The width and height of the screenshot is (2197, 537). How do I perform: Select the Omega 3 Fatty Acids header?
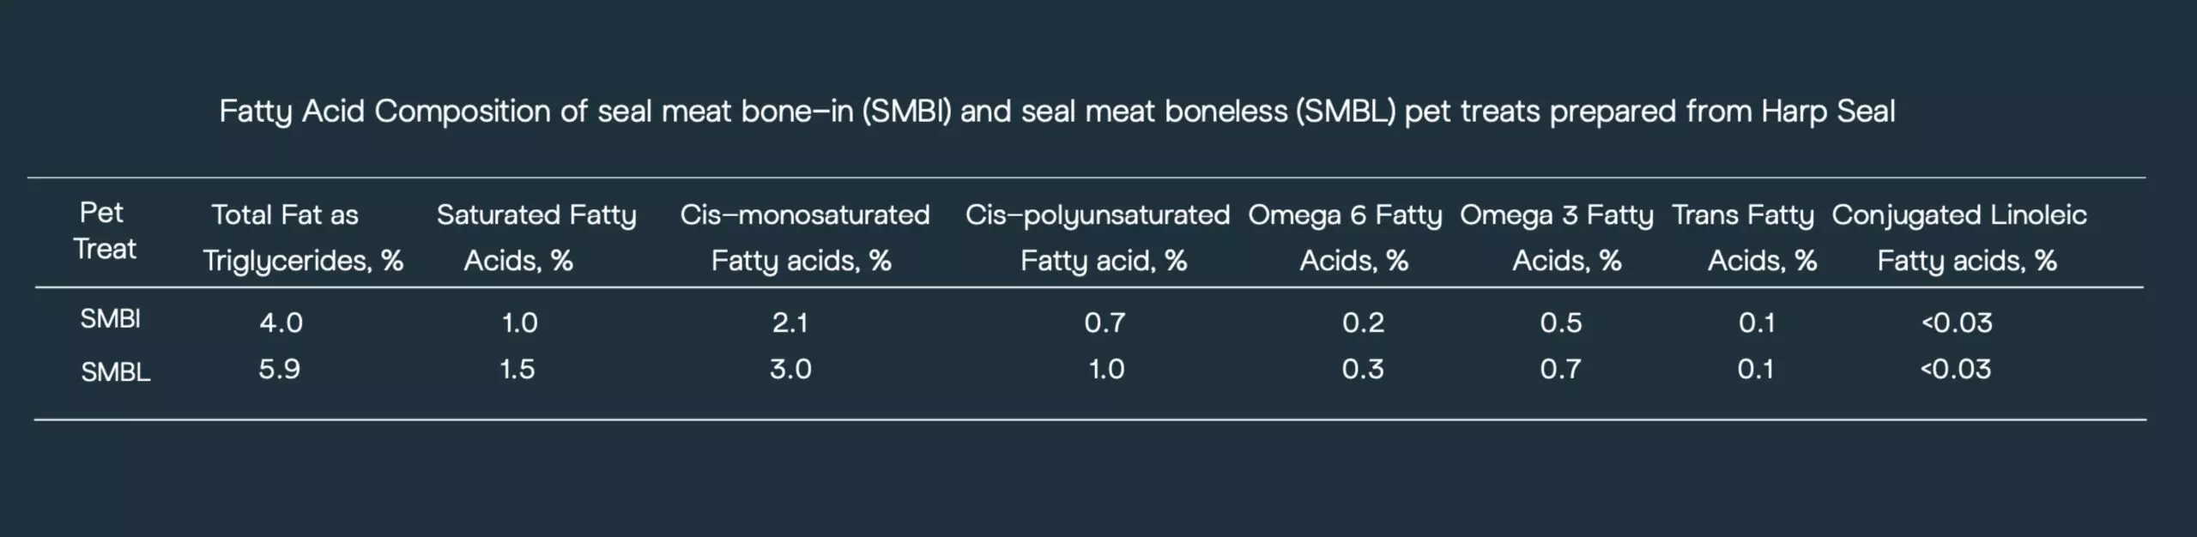[1556, 238]
